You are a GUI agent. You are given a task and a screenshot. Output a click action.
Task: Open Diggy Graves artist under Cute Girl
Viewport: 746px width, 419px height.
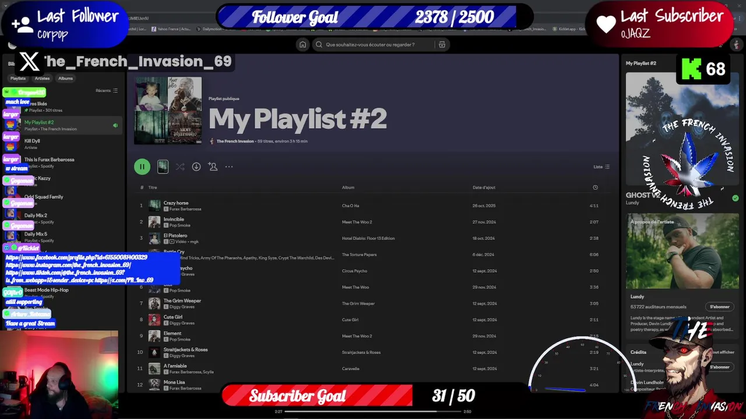pyautogui.click(x=182, y=323)
